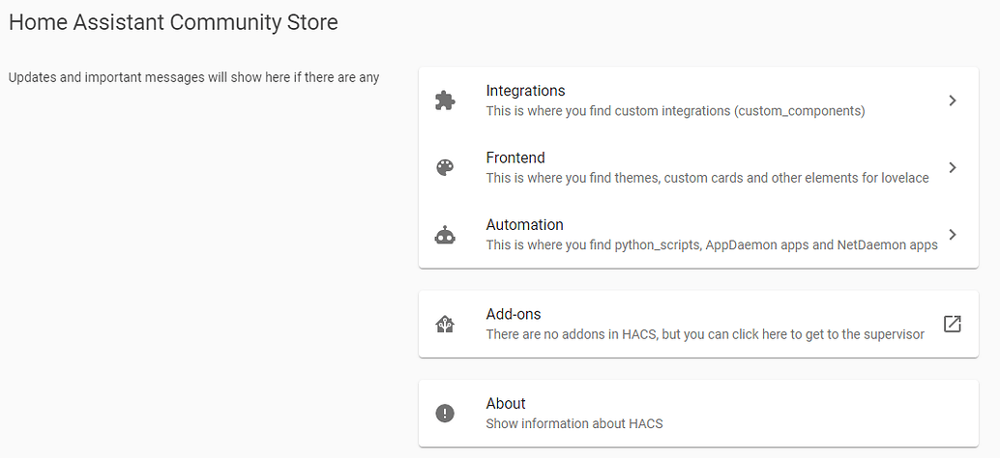Open the Add-ons entry title

pos(514,314)
